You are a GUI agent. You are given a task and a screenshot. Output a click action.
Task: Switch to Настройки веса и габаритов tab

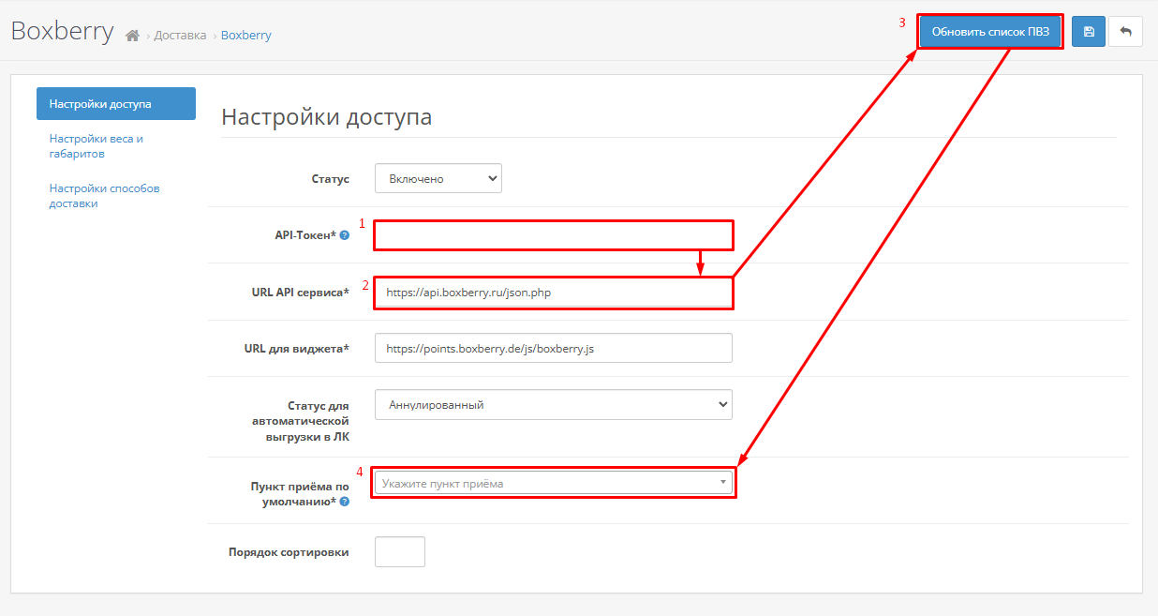(x=116, y=146)
